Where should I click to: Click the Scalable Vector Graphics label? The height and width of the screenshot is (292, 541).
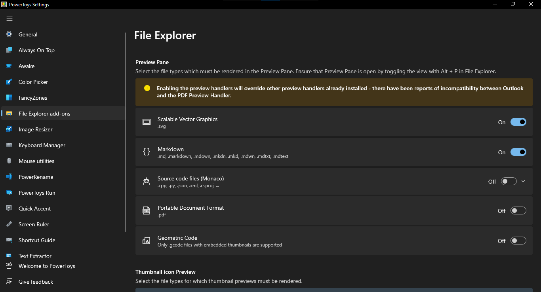[187, 119]
